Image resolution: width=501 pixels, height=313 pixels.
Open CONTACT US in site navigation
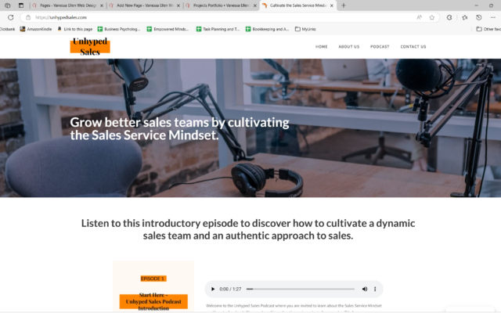[413, 47]
